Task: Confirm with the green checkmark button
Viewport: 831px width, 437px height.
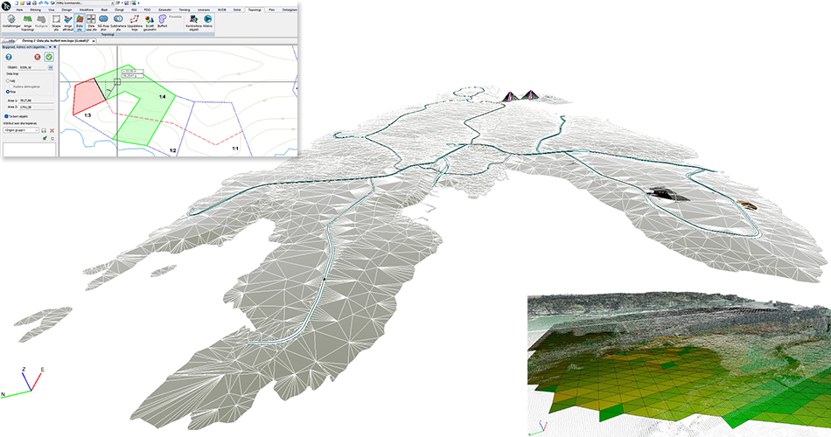Action: tap(49, 57)
